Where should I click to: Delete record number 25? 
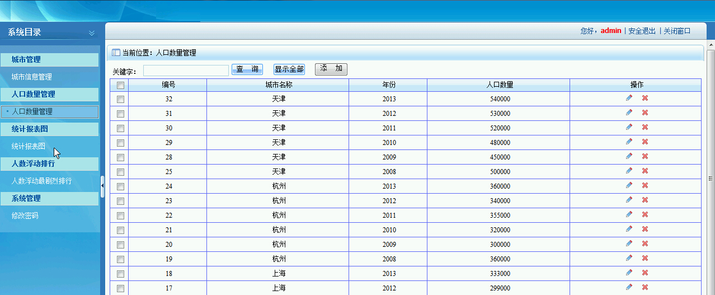[645, 171]
